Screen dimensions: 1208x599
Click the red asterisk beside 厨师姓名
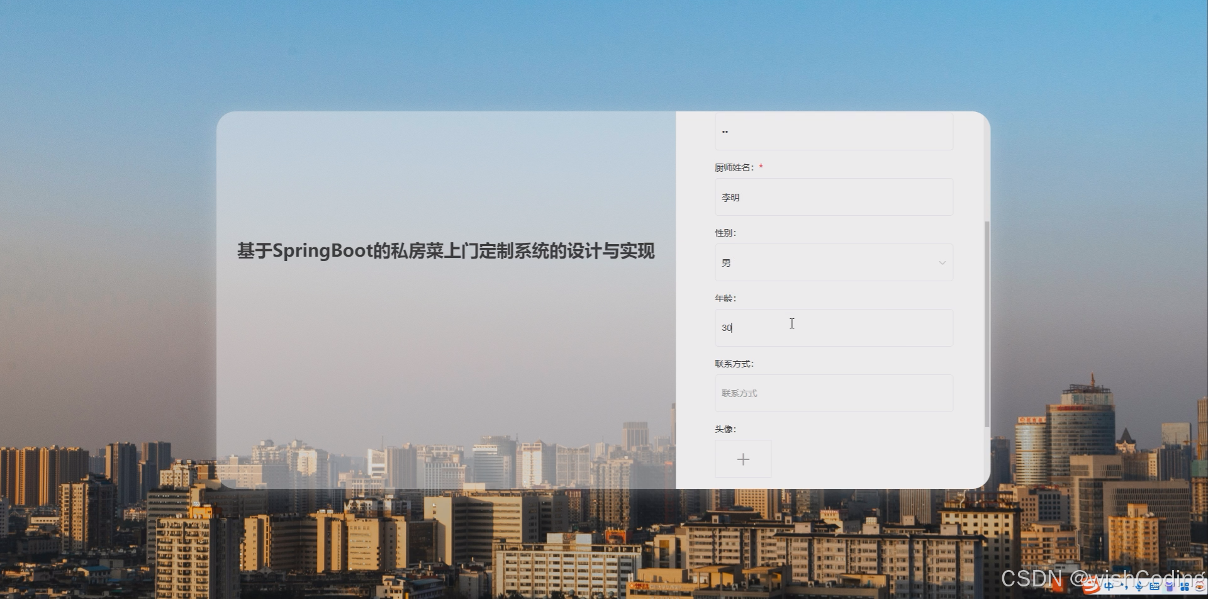761,166
